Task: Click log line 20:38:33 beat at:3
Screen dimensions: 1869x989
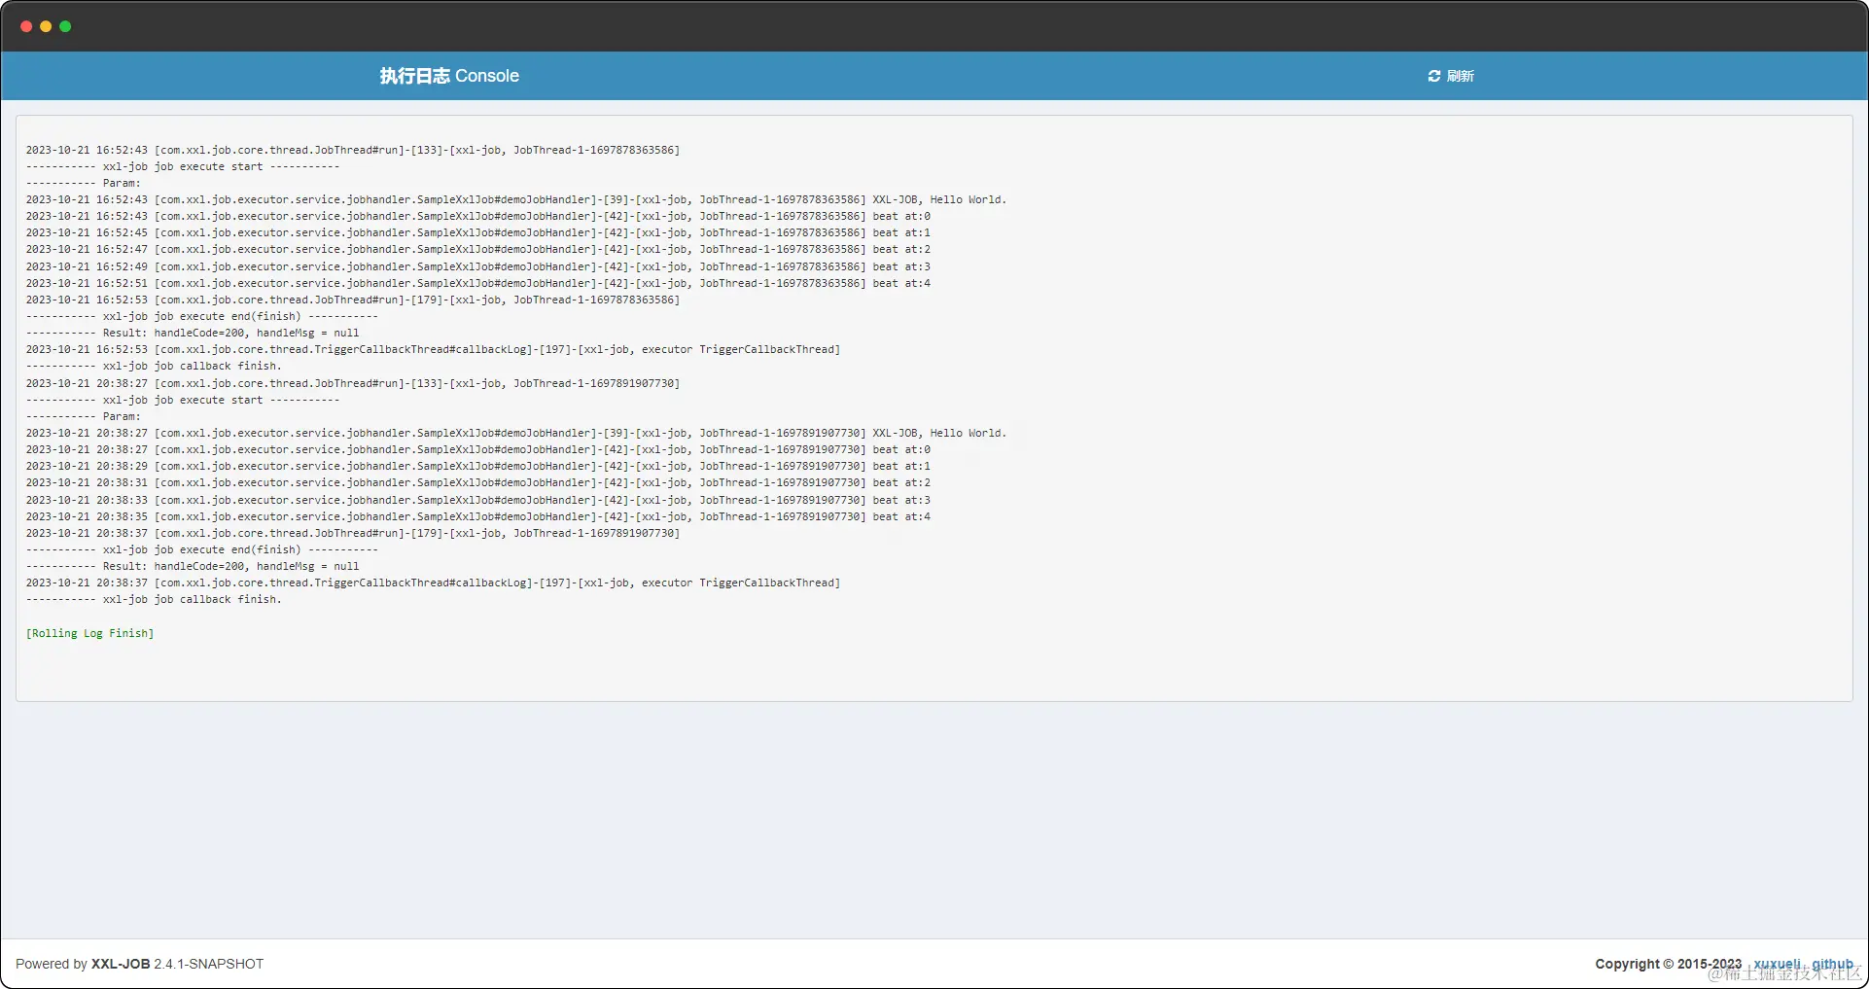Action: [477, 500]
